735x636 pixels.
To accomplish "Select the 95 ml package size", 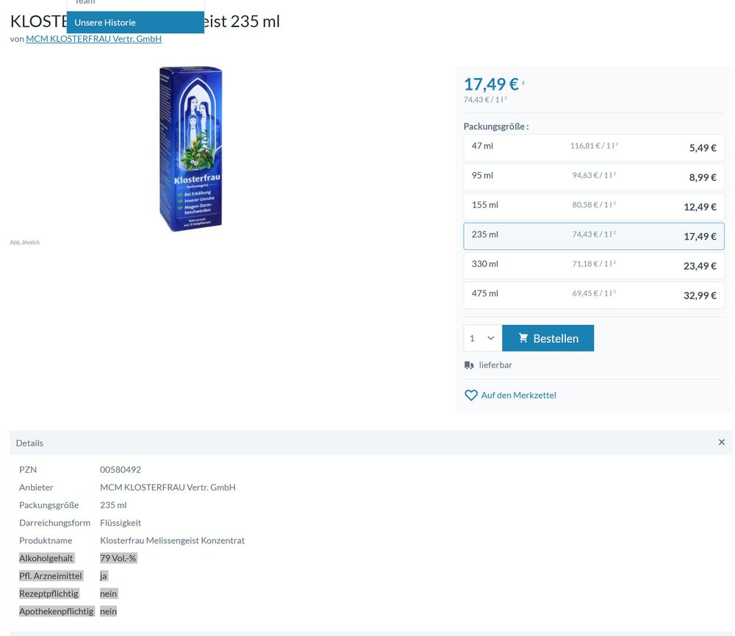I will pos(594,177).
